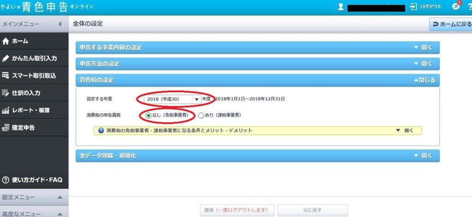Click the 仕訳の入力 ledger icon
This screenshot has height=217, width=472.
(6, 93)
